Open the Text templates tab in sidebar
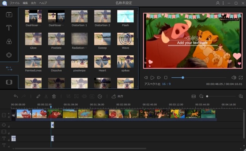246x151 pixels. [x=9, y=28]
